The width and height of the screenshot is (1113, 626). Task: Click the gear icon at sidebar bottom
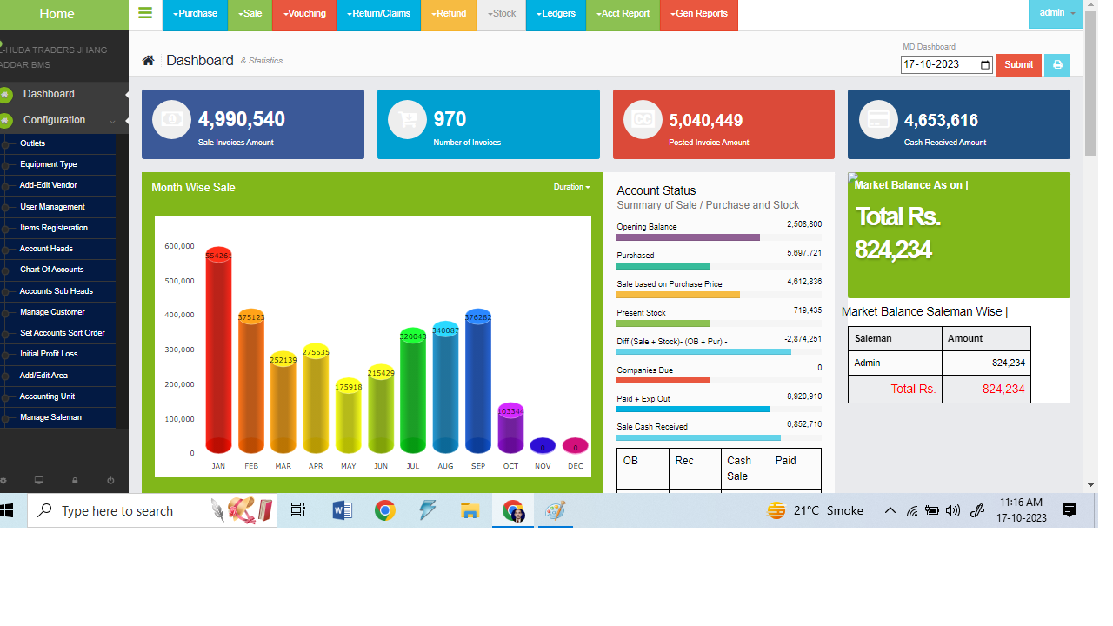click(x=3, y=480)
